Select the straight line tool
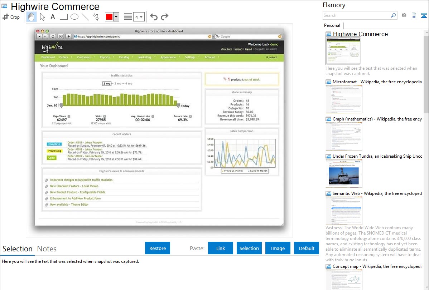The width and height of the screenshot is (429, 290). pos(85,17)
